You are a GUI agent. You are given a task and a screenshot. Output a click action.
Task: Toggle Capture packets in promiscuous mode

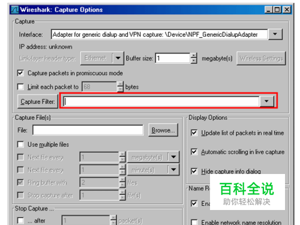20,73
